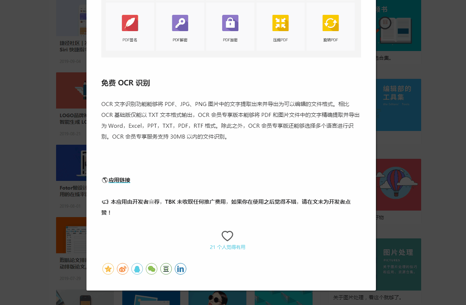Click the 旋转PDF rotate icon
The height and width of the screenshot is (305, 466).
pyautogui.click(x=331, y=23)
